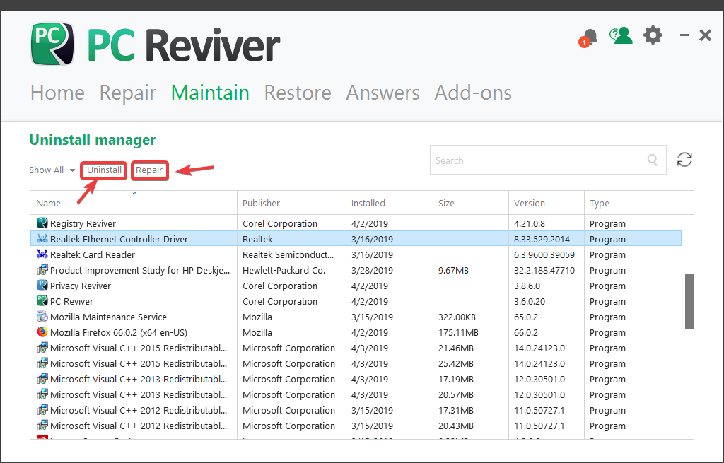Switch to the Add-ons tab

tap(473, 93)
